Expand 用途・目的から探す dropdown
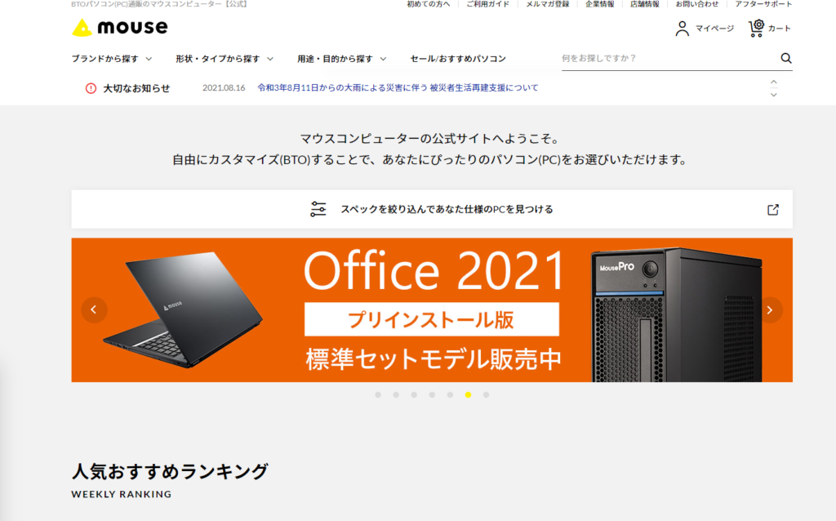The width and height of the screenshot is (836, 521). coord(342,59)
